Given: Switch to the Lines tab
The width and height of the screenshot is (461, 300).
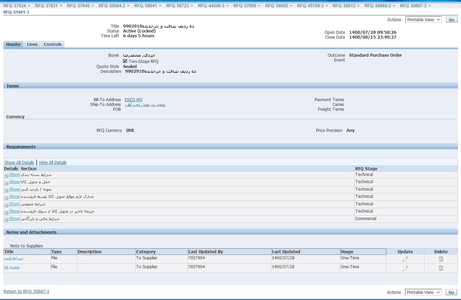Looking at the screenshot, I should (32, 44).
